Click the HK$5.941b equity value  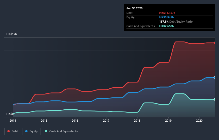[x=166, y=17]
